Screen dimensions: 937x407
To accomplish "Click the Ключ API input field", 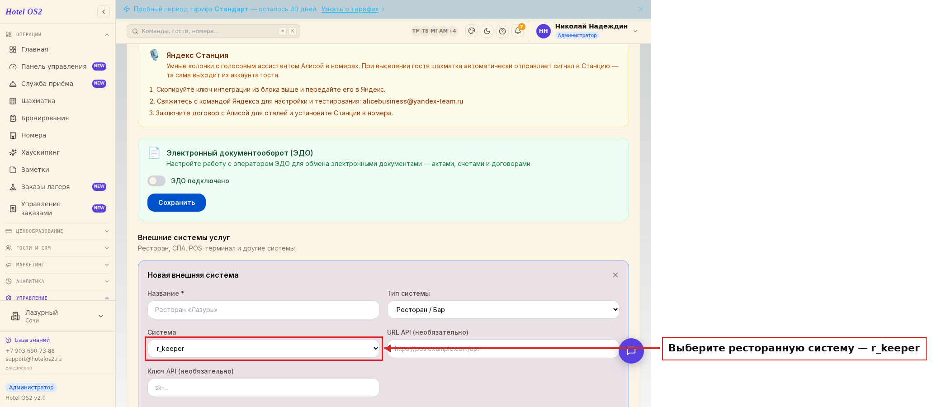I will (x=264, y=388).
